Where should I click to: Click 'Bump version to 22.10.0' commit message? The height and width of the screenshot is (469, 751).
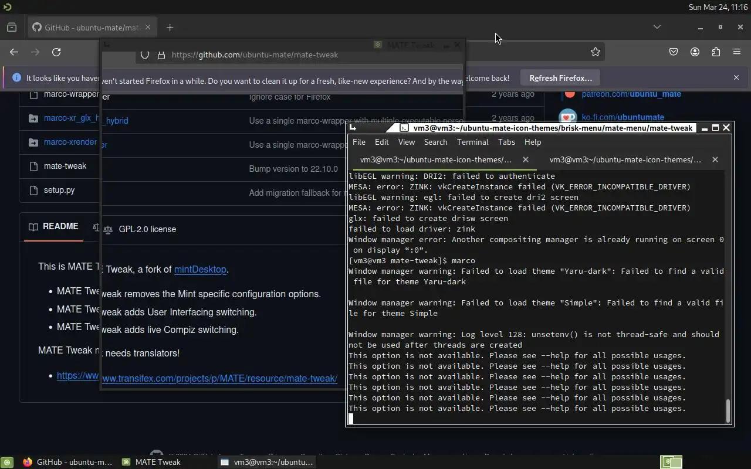click(x=293, y=169)
